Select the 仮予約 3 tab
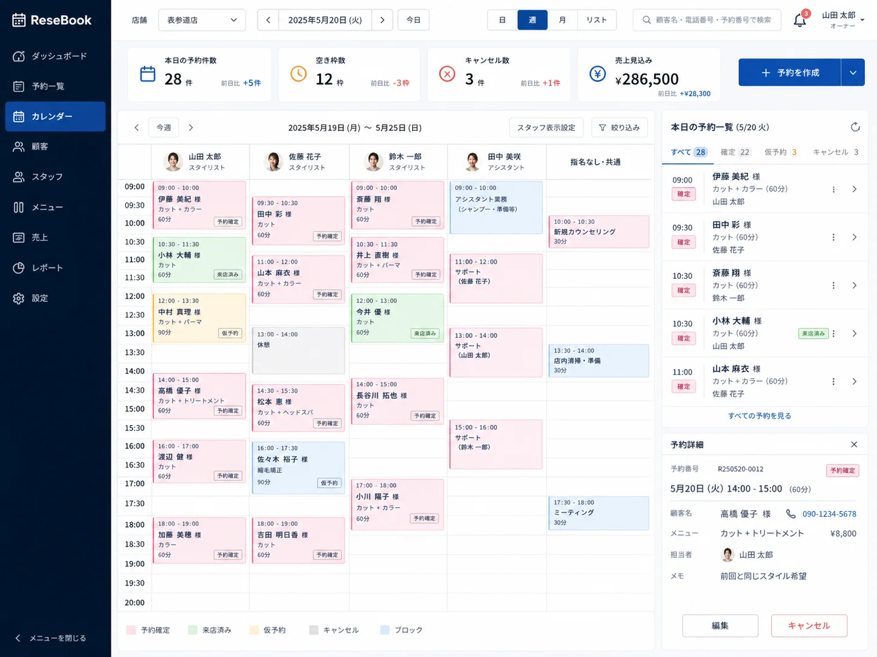Image resolution: width=877 pixels, height=657 pixels. pyautogui.click(x=781, y=152)
